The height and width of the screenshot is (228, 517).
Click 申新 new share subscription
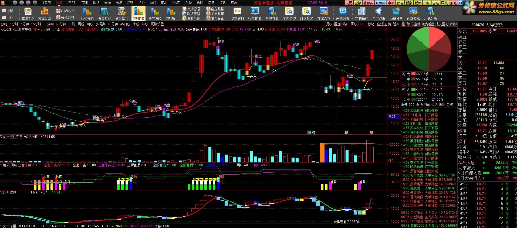point(391,3)
